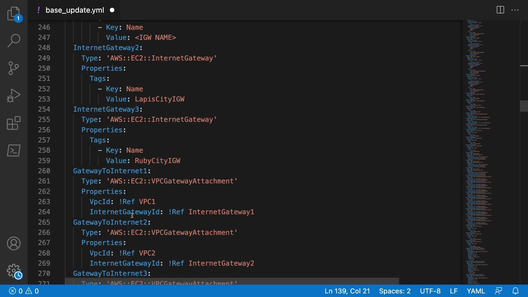Change file encoding UTF-8
Image resolution: width=528 pixels, height=297 pixels.
(430, 291)
